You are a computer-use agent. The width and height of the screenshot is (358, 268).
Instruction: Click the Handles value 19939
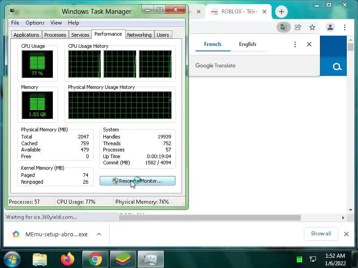164,137
